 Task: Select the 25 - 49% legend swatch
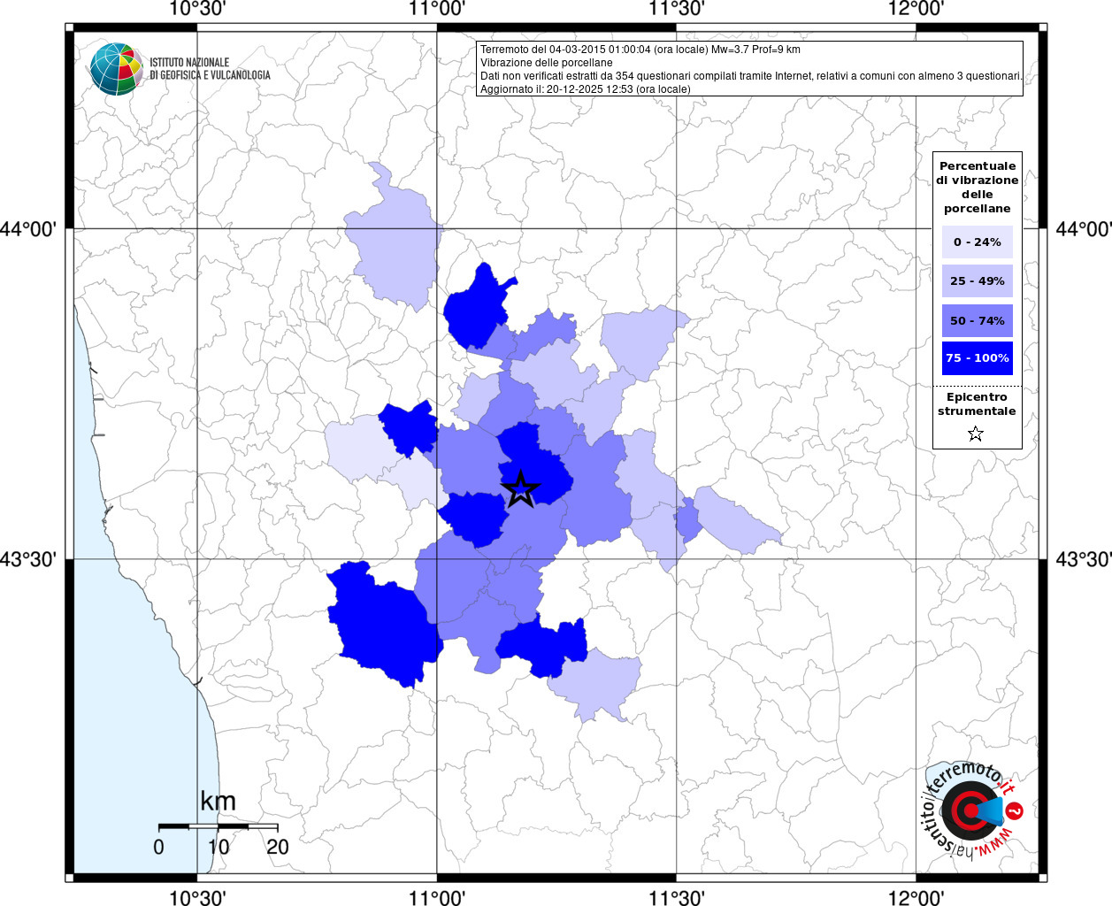point(977,280)
